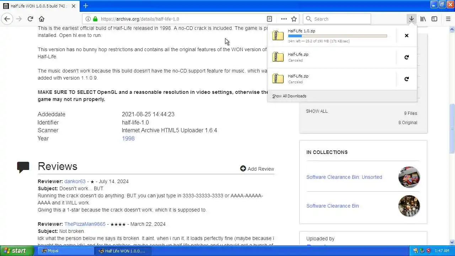This screenshot has height=256, width=455.
Task: Go back to the previous page
Action: [x=7, y=19]
